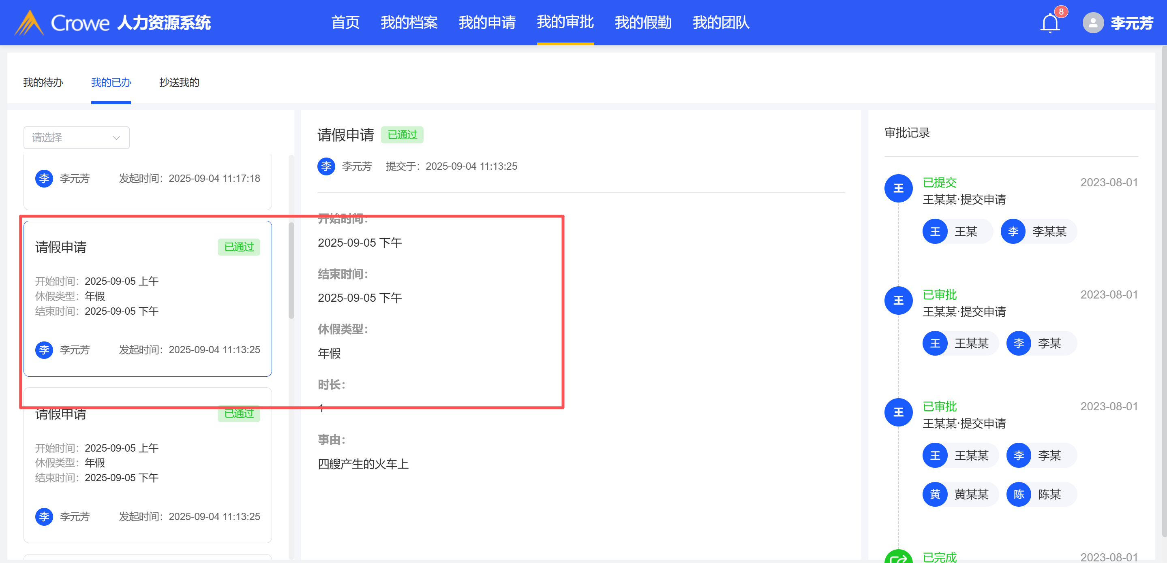The height and width of the screenshot is (563, 1167).
Task: Click the request list vertical scrollbar
Action: tap(291, 270)
